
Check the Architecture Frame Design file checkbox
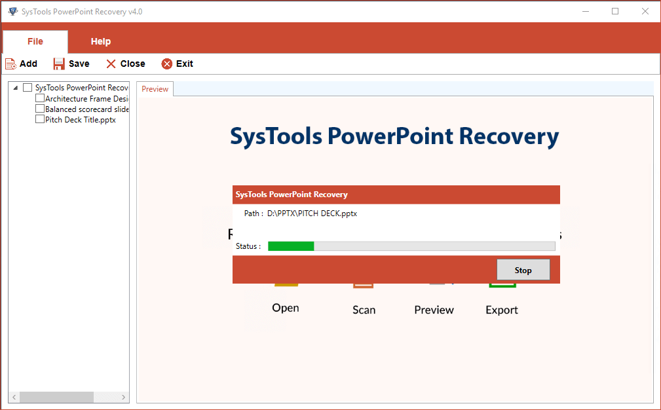coord(39,98)
